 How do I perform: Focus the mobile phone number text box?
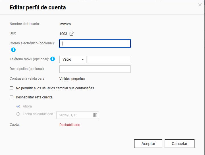pyautogui.click(x=109, y=59)
